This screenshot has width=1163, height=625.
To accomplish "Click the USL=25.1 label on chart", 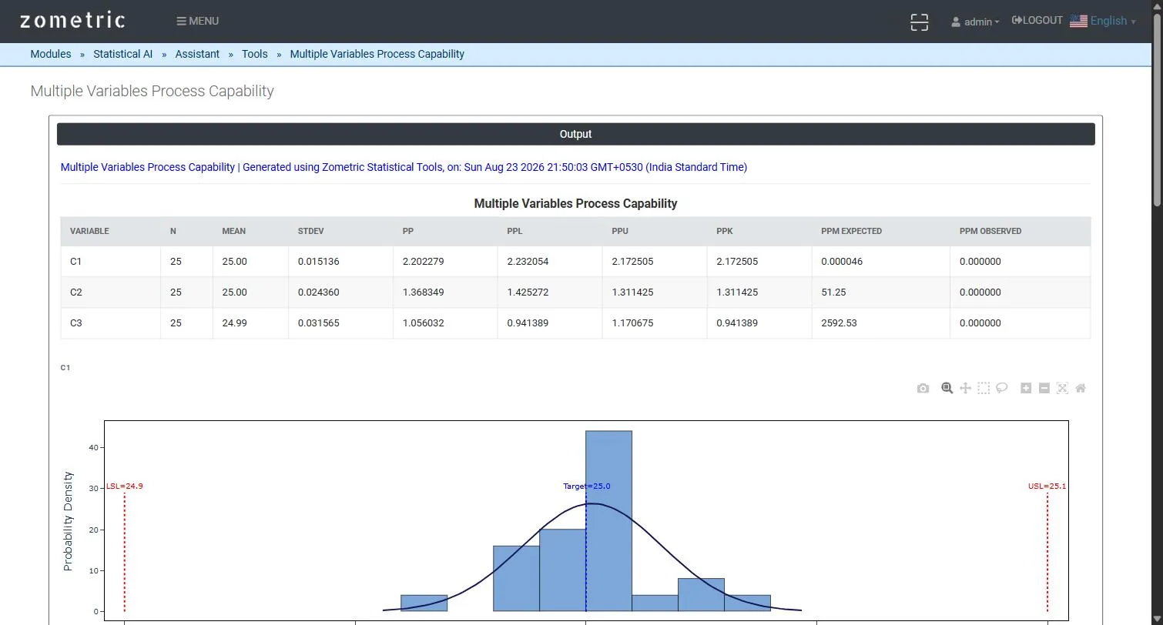I will (1047, 486).
